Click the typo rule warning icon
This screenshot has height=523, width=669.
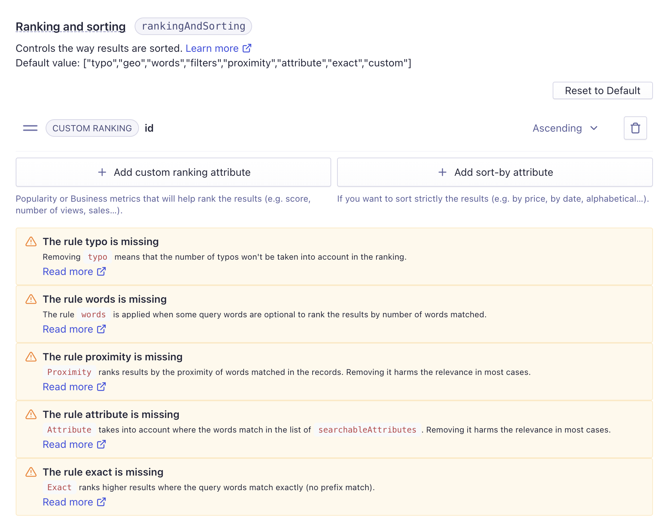(x=31, y=241)
